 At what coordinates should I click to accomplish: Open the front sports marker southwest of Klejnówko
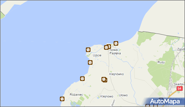[103, 79]
